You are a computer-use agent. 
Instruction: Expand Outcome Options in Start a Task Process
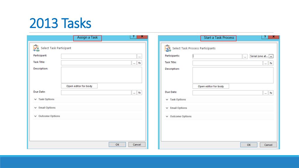pos(179,116)
